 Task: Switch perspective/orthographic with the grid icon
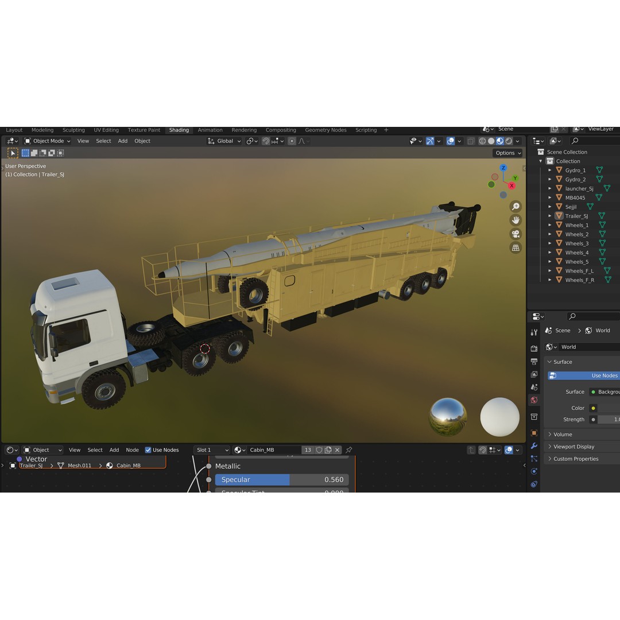(516, 248)
